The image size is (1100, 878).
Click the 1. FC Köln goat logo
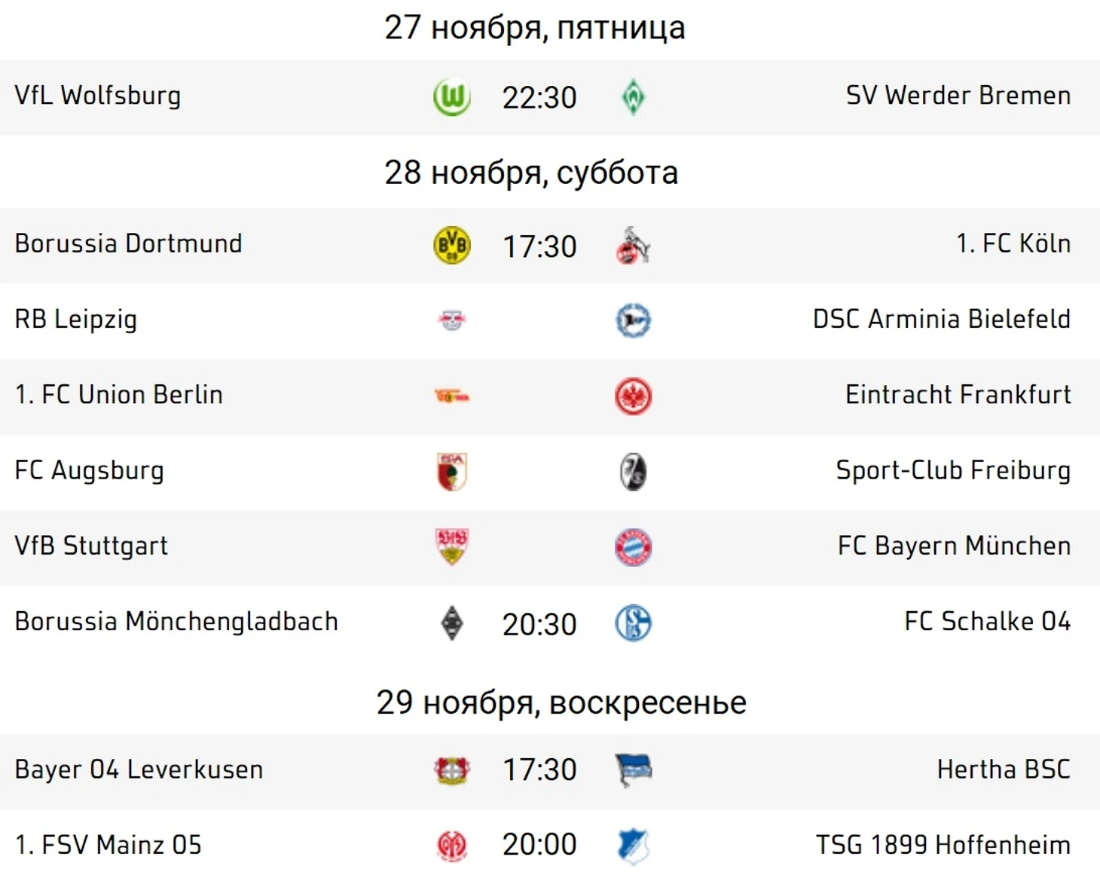(x=633, y=246)
